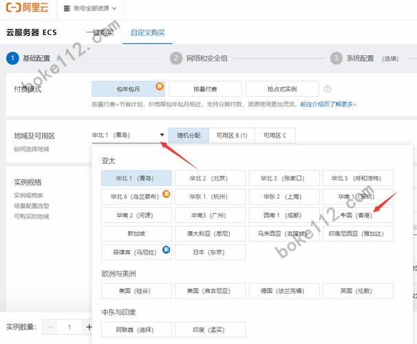Image resolution: width=417 pixels, height=344 pixels.
Task: Open the account resources dropdown
Action: [90, 8]
